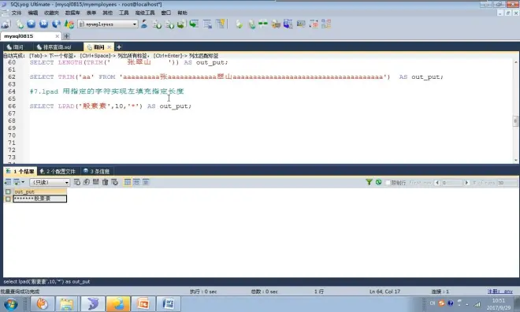This screenshot has height=312, width=520.
Task: Open the user manager icon
Action: coord(144,24)
